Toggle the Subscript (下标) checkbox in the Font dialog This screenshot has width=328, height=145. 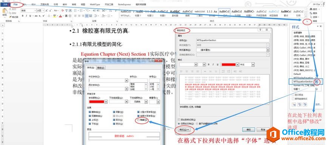[90, 123]
